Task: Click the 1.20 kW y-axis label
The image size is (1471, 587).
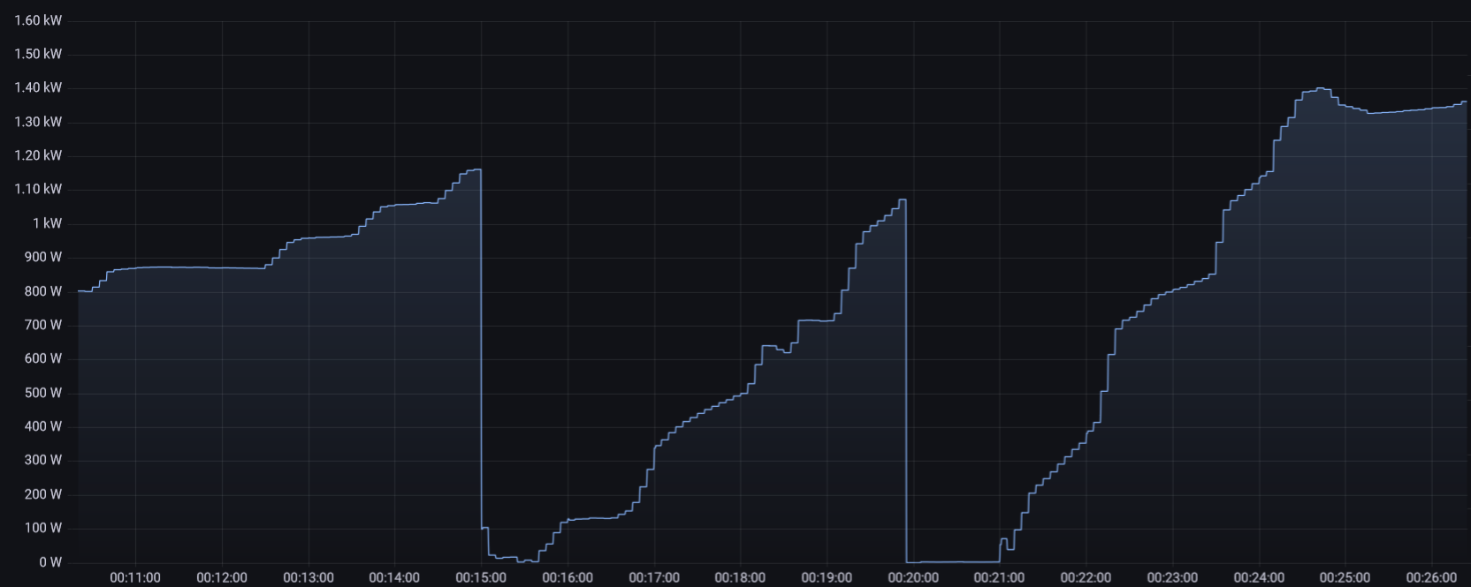Action: 38,155
